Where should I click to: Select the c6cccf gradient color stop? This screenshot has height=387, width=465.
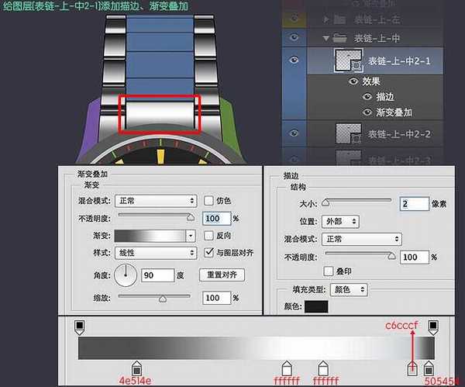click(x=413, y=368)
